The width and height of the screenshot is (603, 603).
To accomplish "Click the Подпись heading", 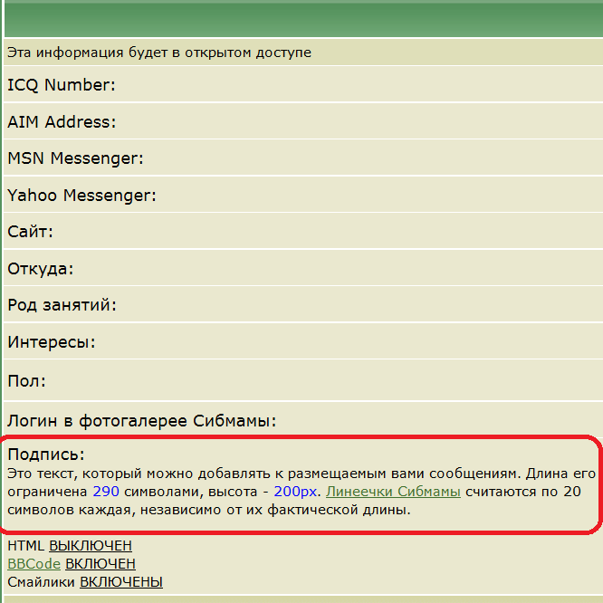I will [x=45, y=455].
